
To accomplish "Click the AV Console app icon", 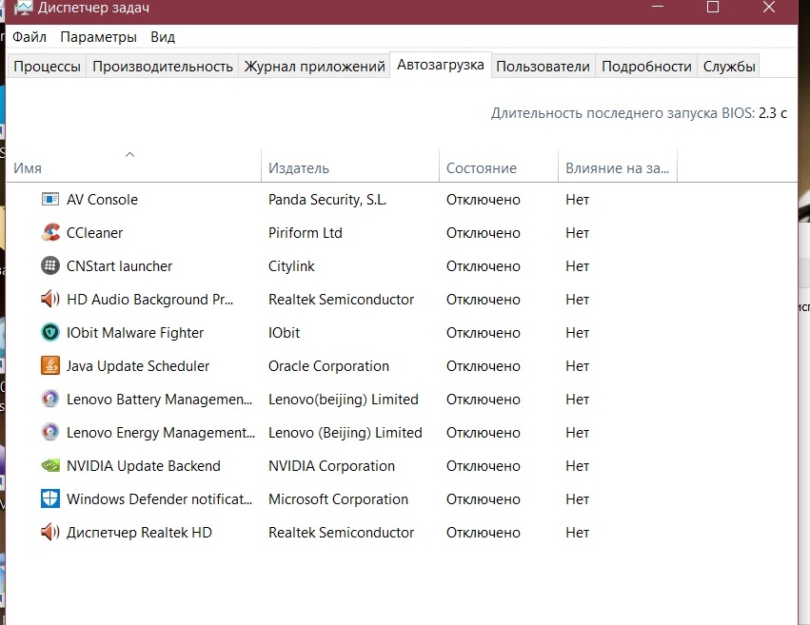I will (x=50, y=199).
